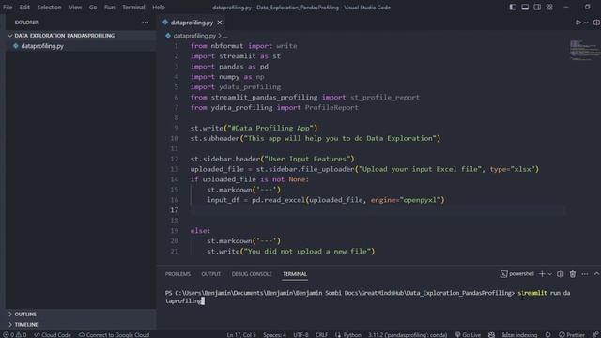The width and height of the screenshot is (601, 338).
Task: Open the View menu
Action: click(x=75, y=8)
